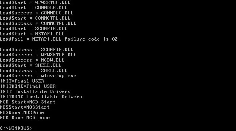Click the LoadStart = SCONFIG.DLL line
Screen dimensions: 236x131
34,28
